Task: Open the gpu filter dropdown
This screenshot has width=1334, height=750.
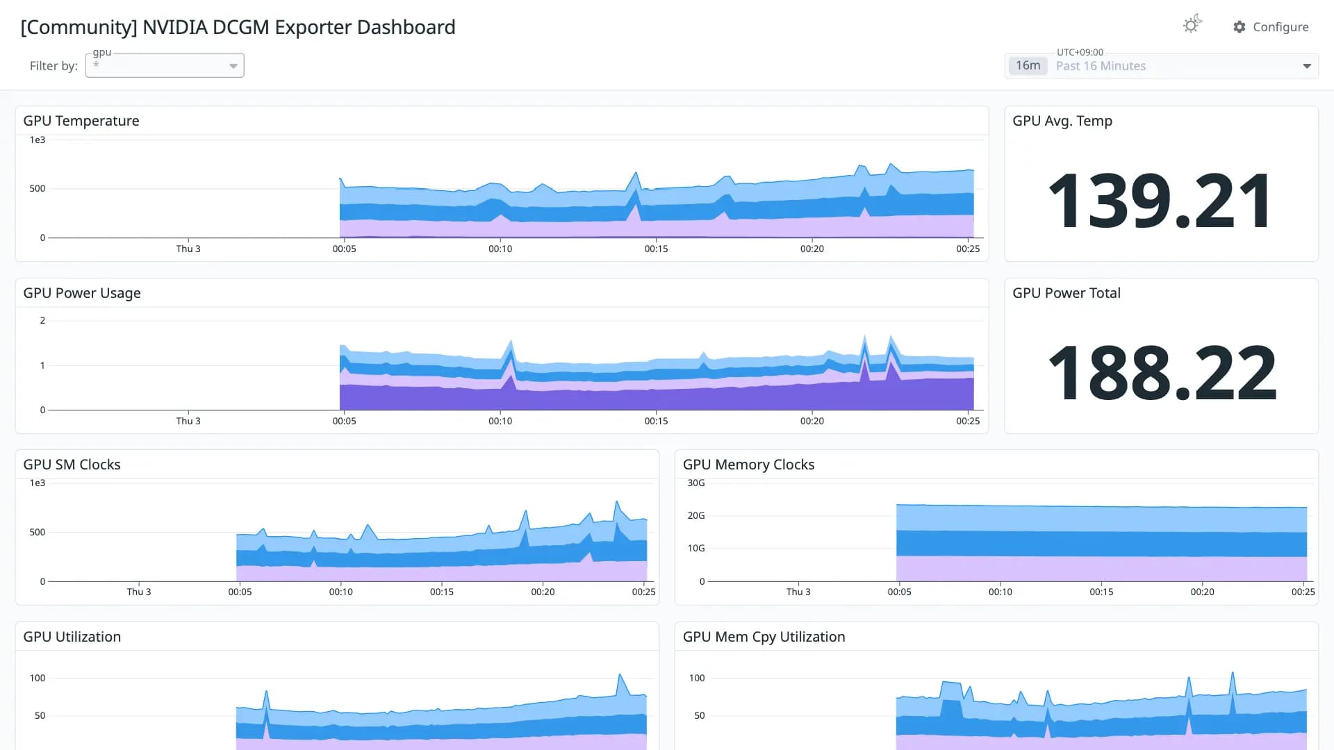Action: click(x=165, y=65)
